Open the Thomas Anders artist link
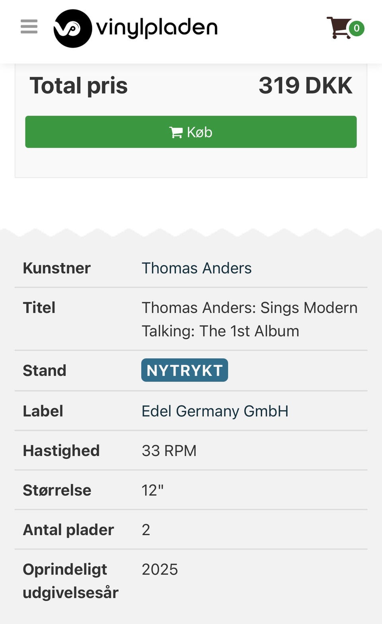The height and width of the screenshot is (624, 382). 197,268
